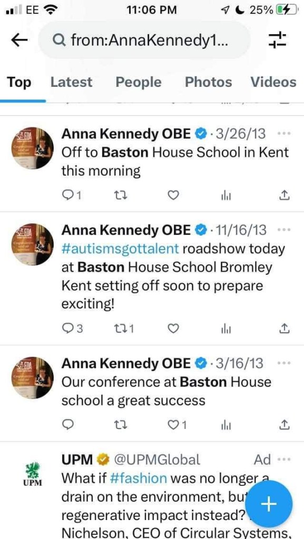Tap the battery charging indicator

[x=287, y=9]
